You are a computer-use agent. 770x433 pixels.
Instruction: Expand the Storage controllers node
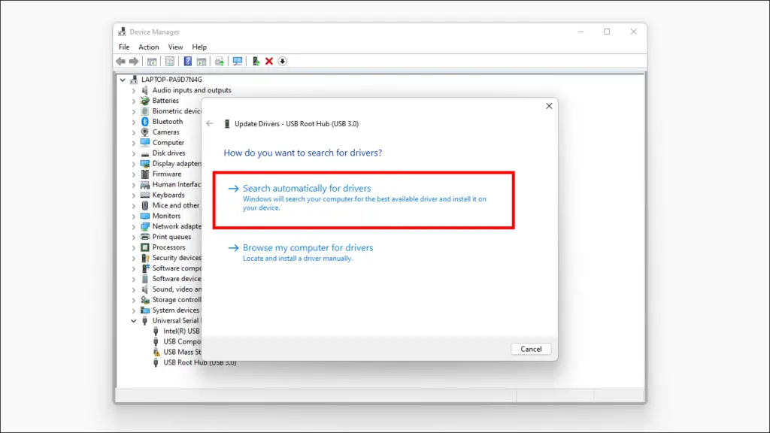tap(134, 300)
